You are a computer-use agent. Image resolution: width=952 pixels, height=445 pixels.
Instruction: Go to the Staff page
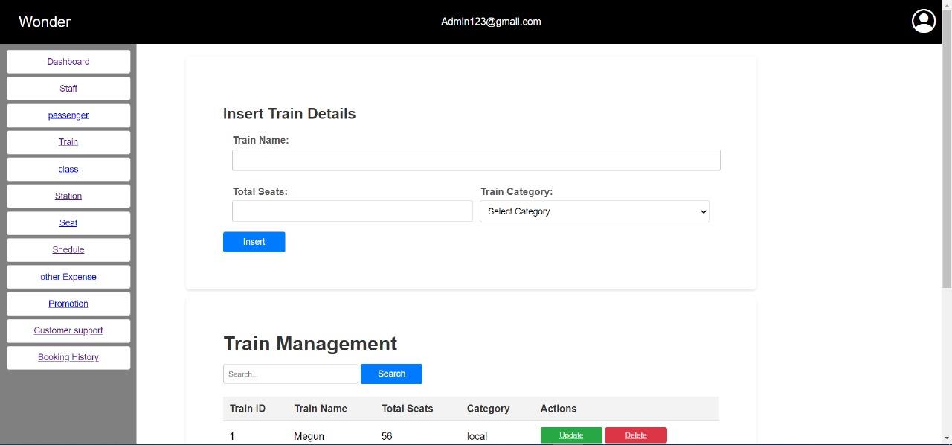coord(68,89)
